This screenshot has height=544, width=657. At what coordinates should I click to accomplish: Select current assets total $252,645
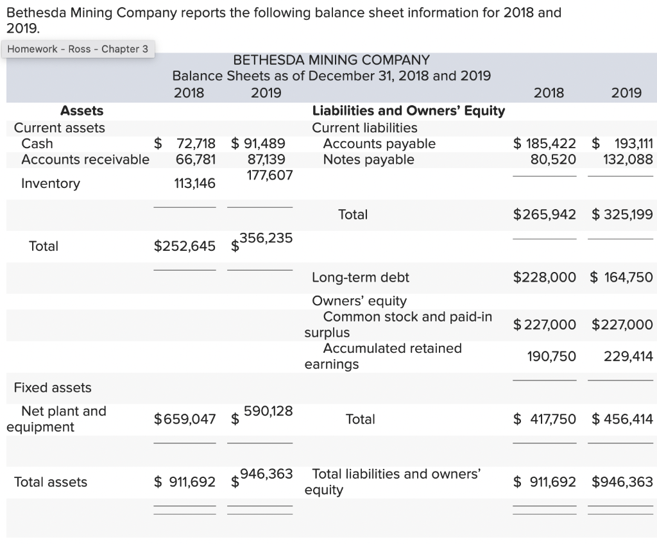[184, 246]
